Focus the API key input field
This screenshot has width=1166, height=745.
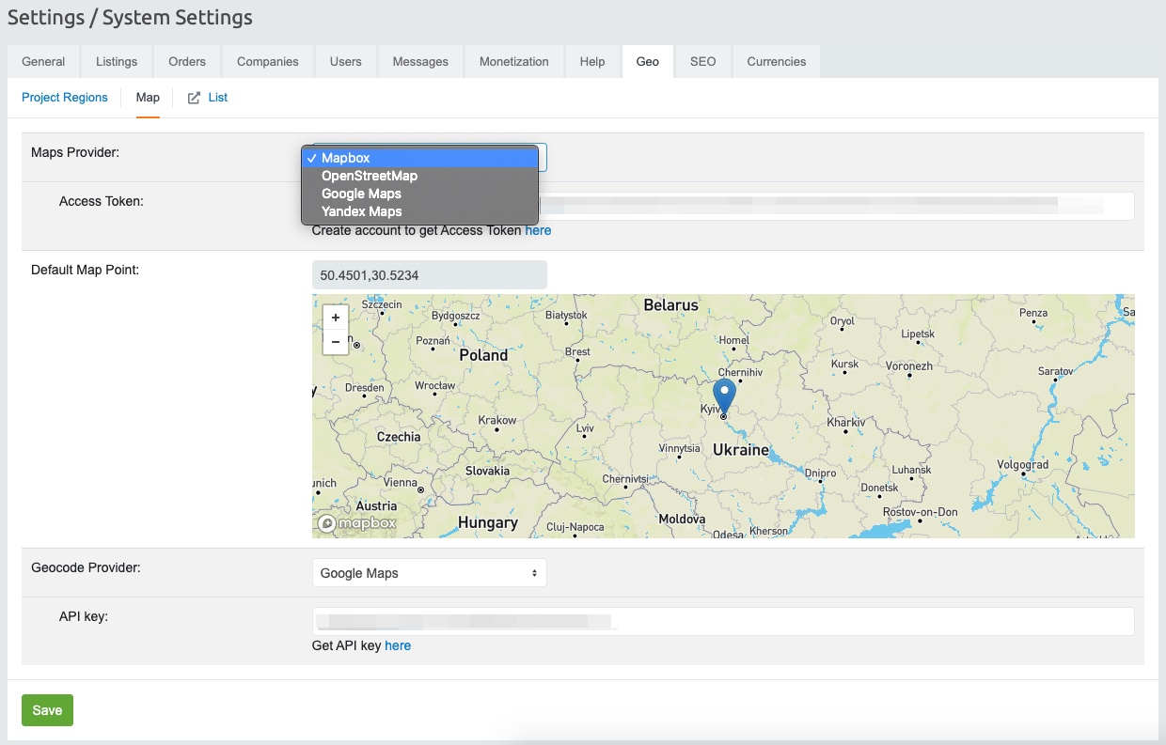click(723, 621)
